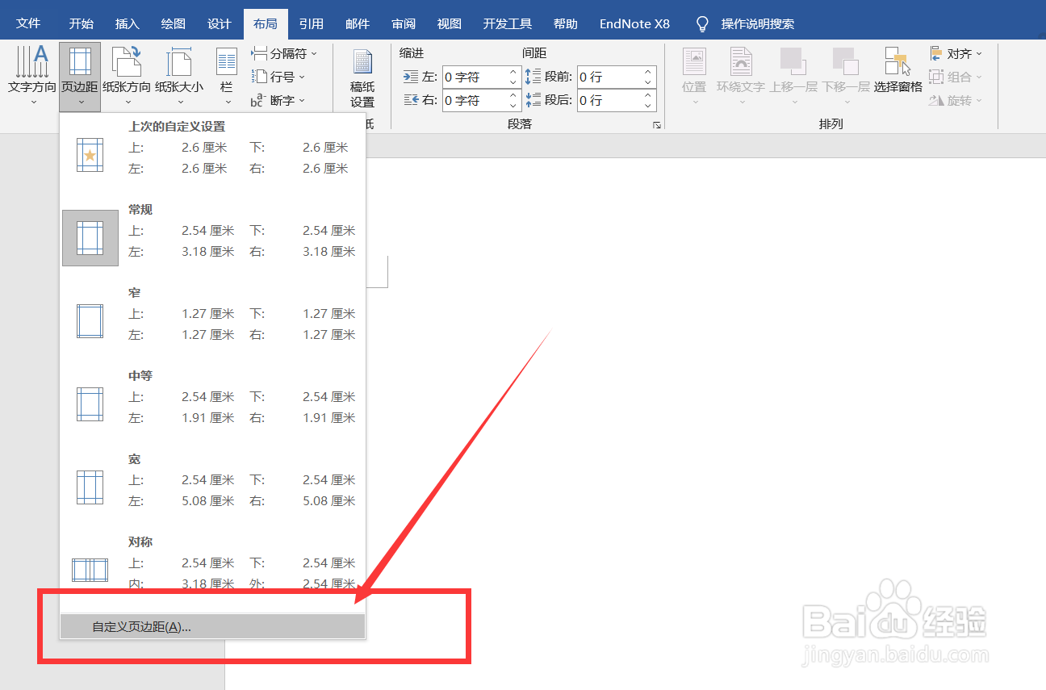Click Bring Forward (上移一层) icon
This screenshot has width=1046, height=690.
pyautogui.click(x=793, y=77)
